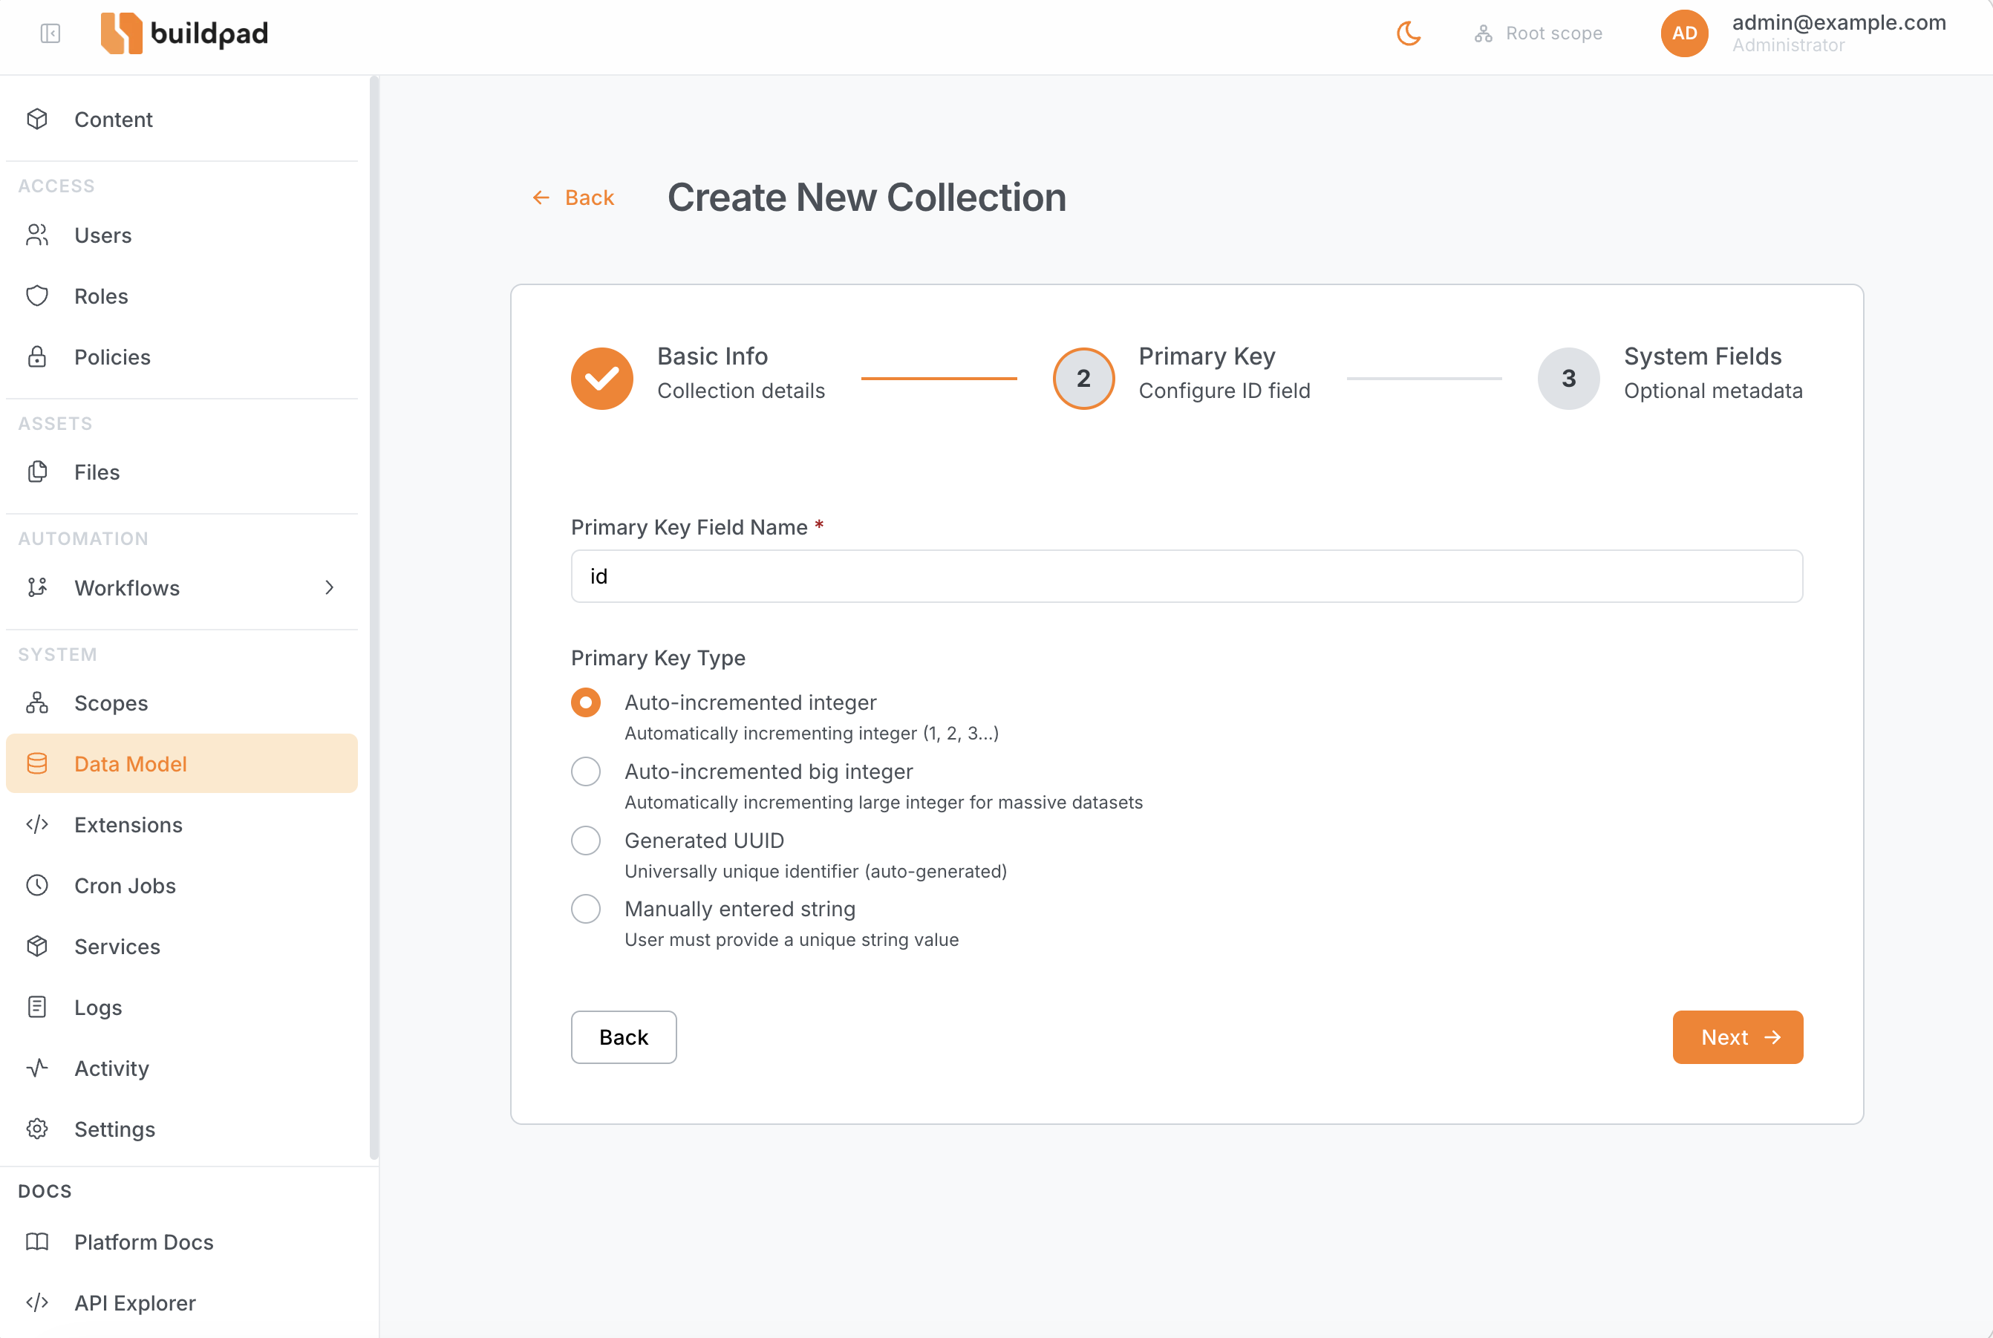
Task: Click the Scopes hierarchy icon
Action: pos(36,702)
